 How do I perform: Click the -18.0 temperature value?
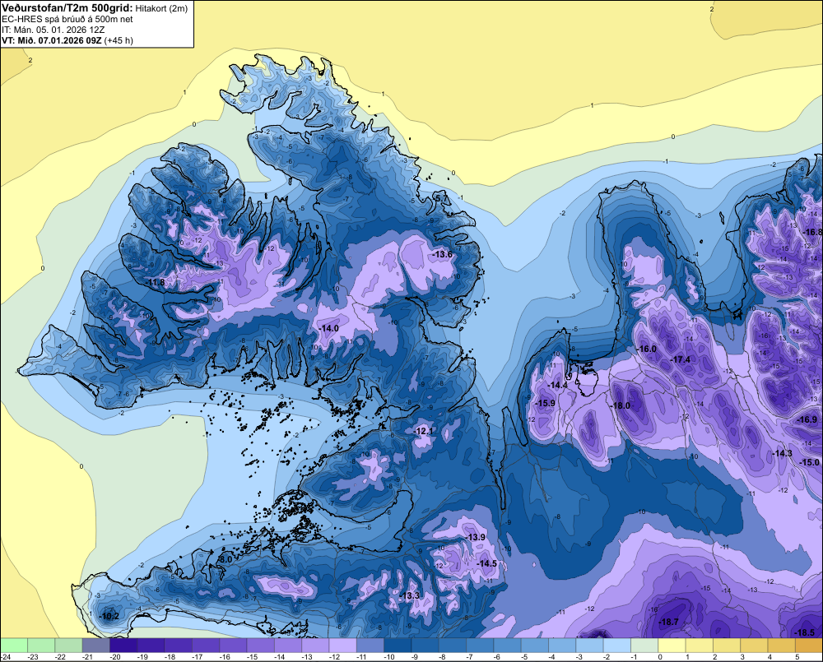pyautogui.click(x=620, y=405)
